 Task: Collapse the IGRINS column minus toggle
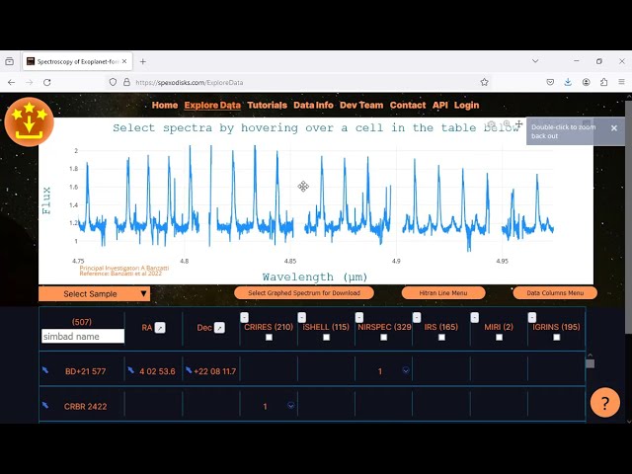tap(532, 317)
